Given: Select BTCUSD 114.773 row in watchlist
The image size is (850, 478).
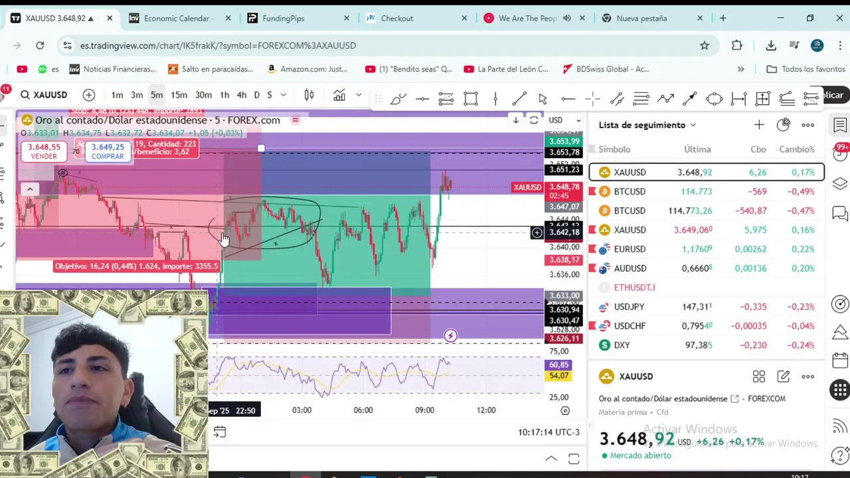Looking at the screenshot, I should 707,191.
